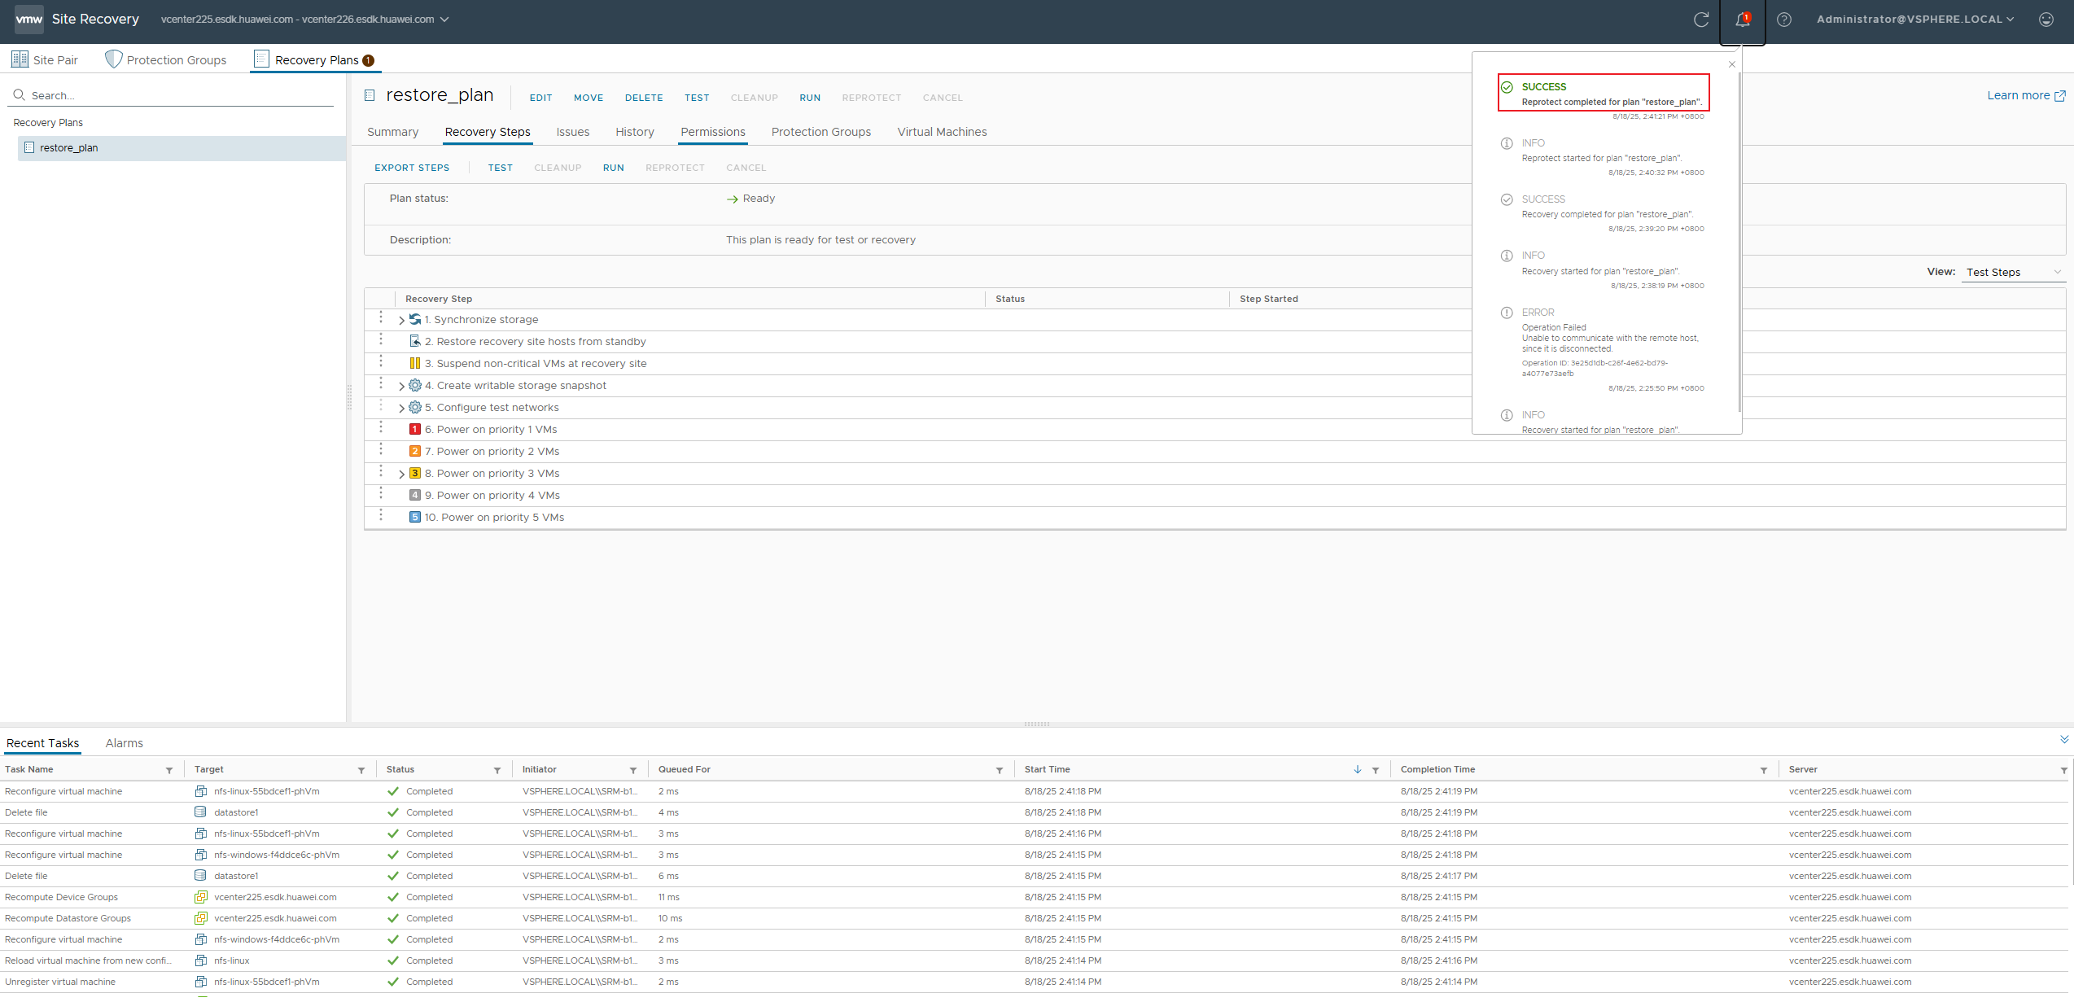
Task: Switch to the Site Pair tab
Action: pos(46,60)
